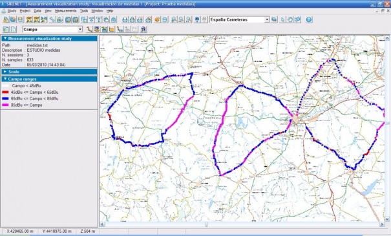
Task: Click the first printer icon in toolbar
Action: pyautogui.click(x=125, y=19)
